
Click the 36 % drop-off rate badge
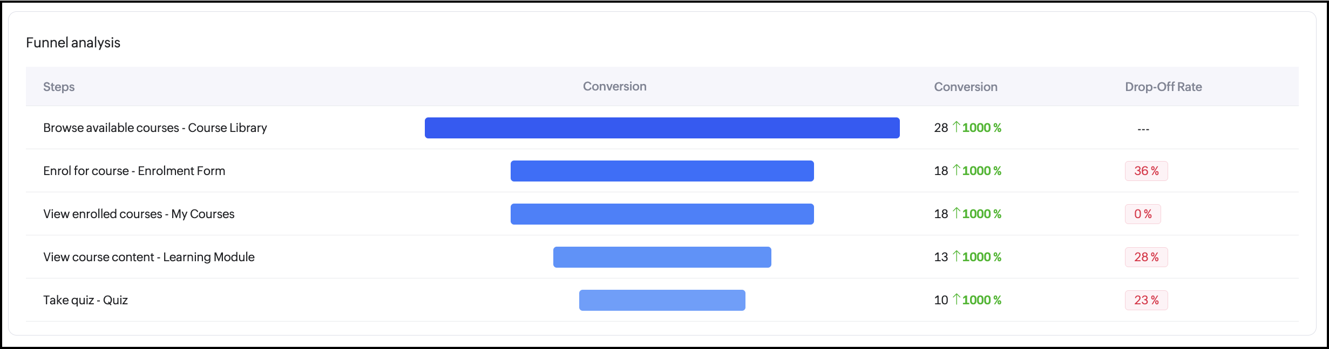[x=1146, y=171]
